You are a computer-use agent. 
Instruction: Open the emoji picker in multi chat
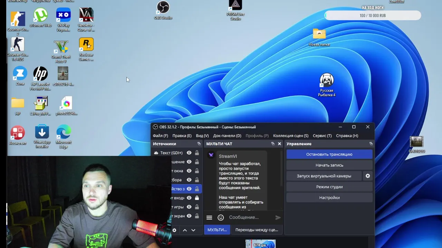(x=221, y=217)
